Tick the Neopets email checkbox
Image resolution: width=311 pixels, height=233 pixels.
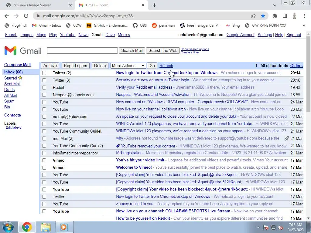pyautogui.click(x=44, y=95)
